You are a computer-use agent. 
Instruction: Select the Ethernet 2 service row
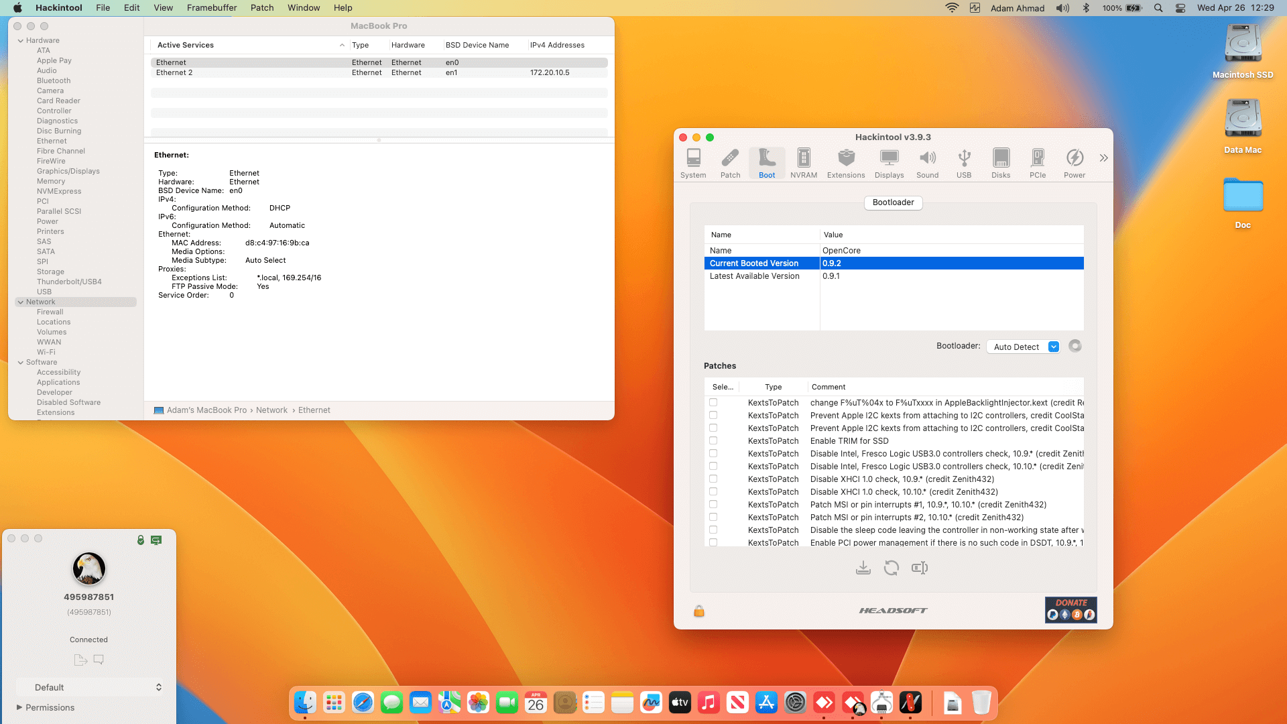[379, 72]
